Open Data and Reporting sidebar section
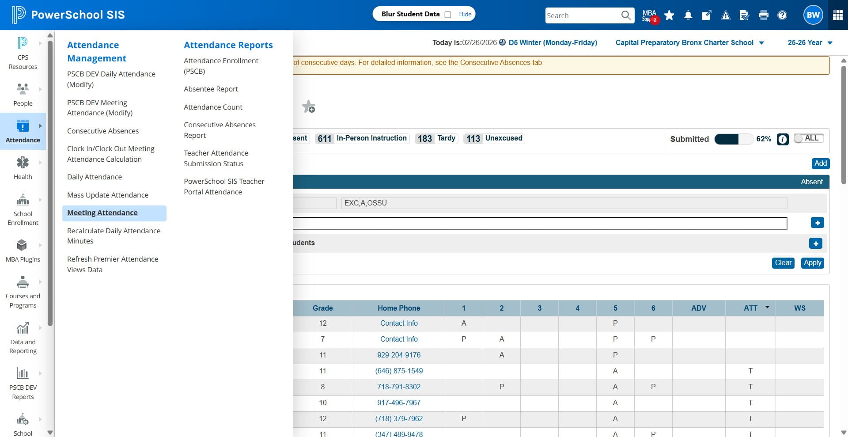The height and width of the screenshot is (437, 848). pyautogui.click(x=23, y=338)
